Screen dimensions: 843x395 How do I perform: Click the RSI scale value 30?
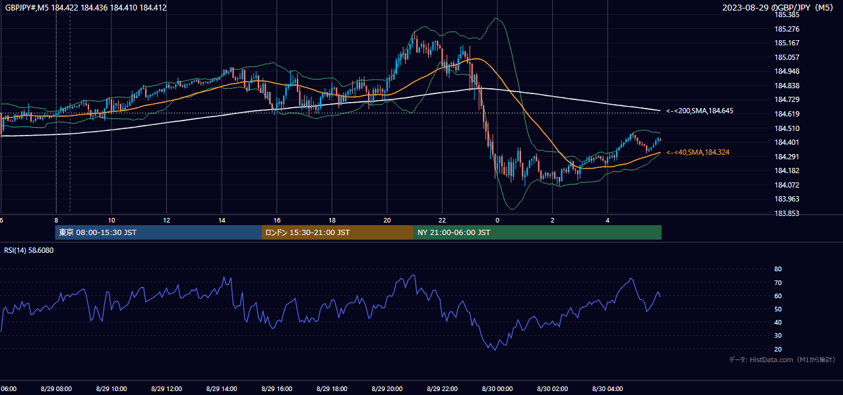point(778,336)
